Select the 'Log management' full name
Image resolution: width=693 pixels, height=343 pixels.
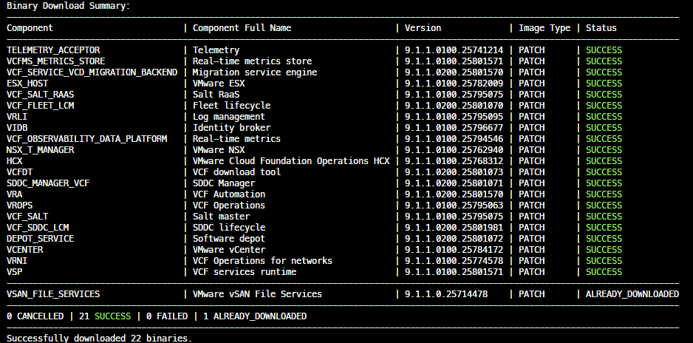229,117
